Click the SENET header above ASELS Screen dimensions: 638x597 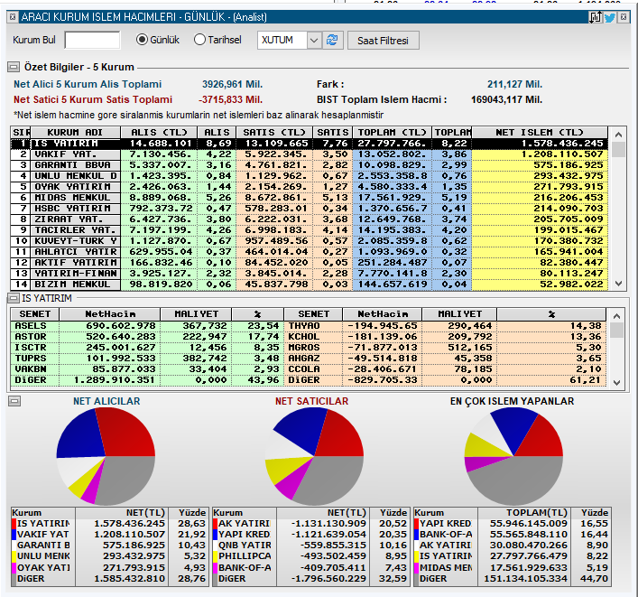click(35, 314)
